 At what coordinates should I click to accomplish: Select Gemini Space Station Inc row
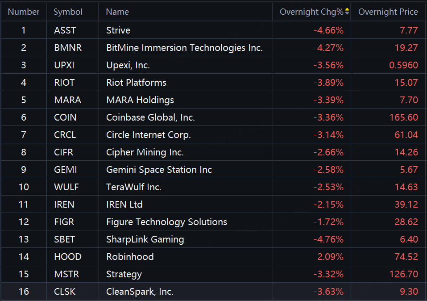pyautogui.click(x=159, y=170)
